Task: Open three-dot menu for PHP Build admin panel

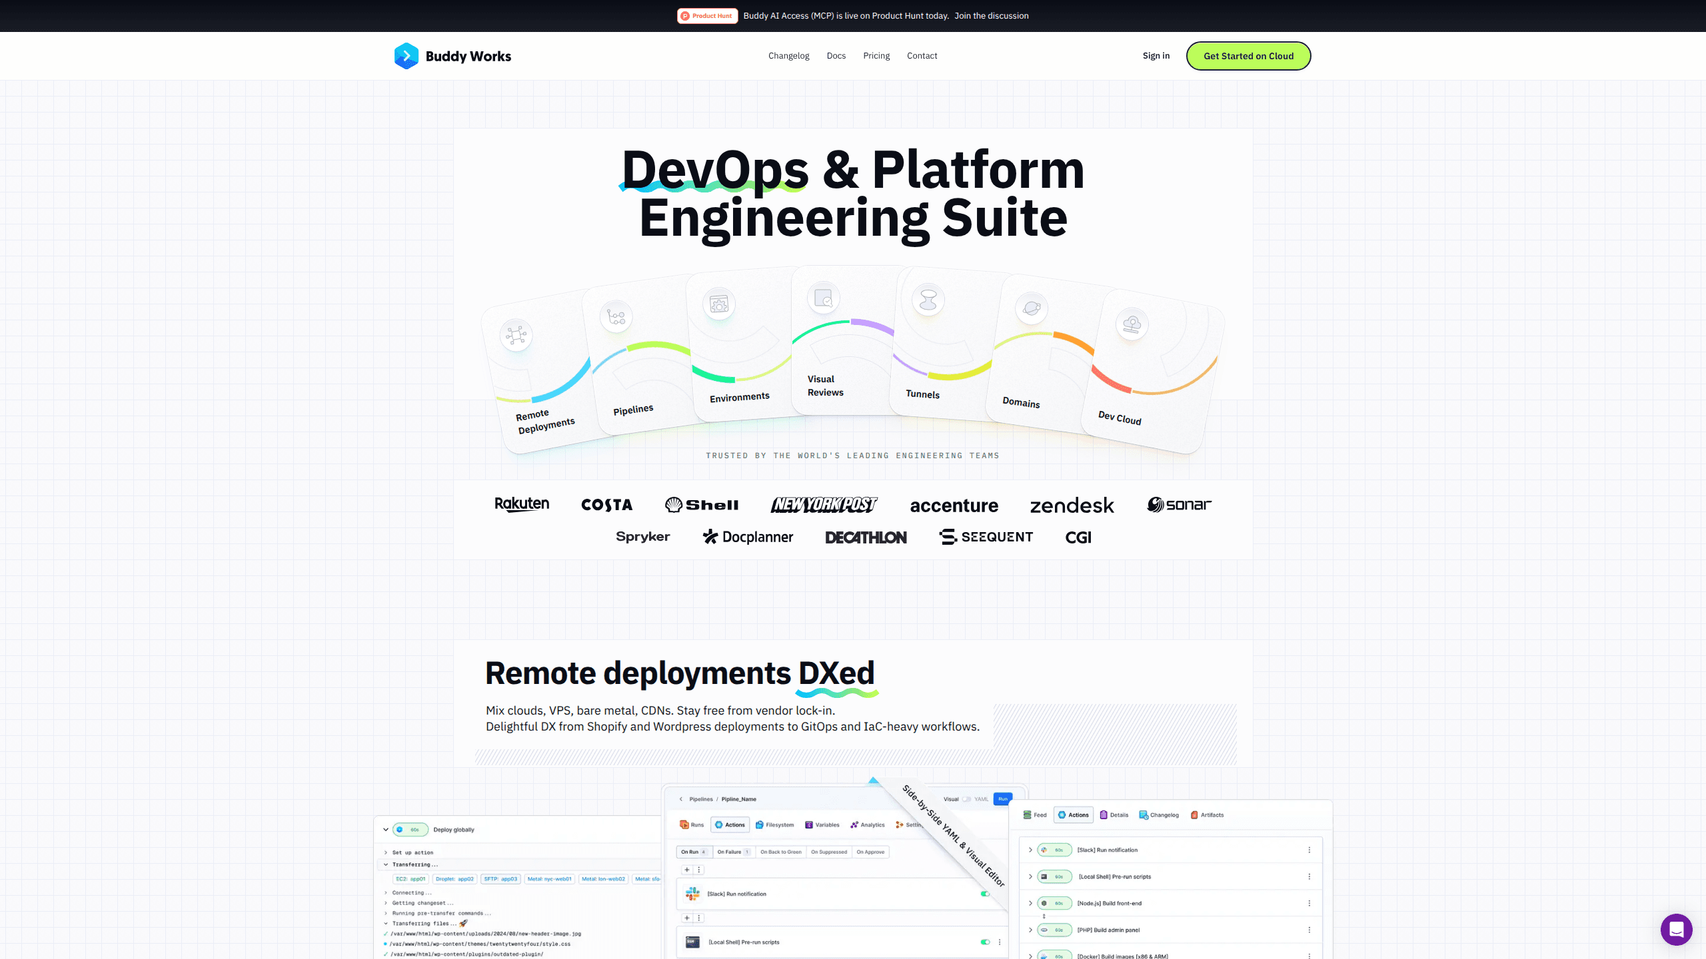Action: [x=1309, y=930]
